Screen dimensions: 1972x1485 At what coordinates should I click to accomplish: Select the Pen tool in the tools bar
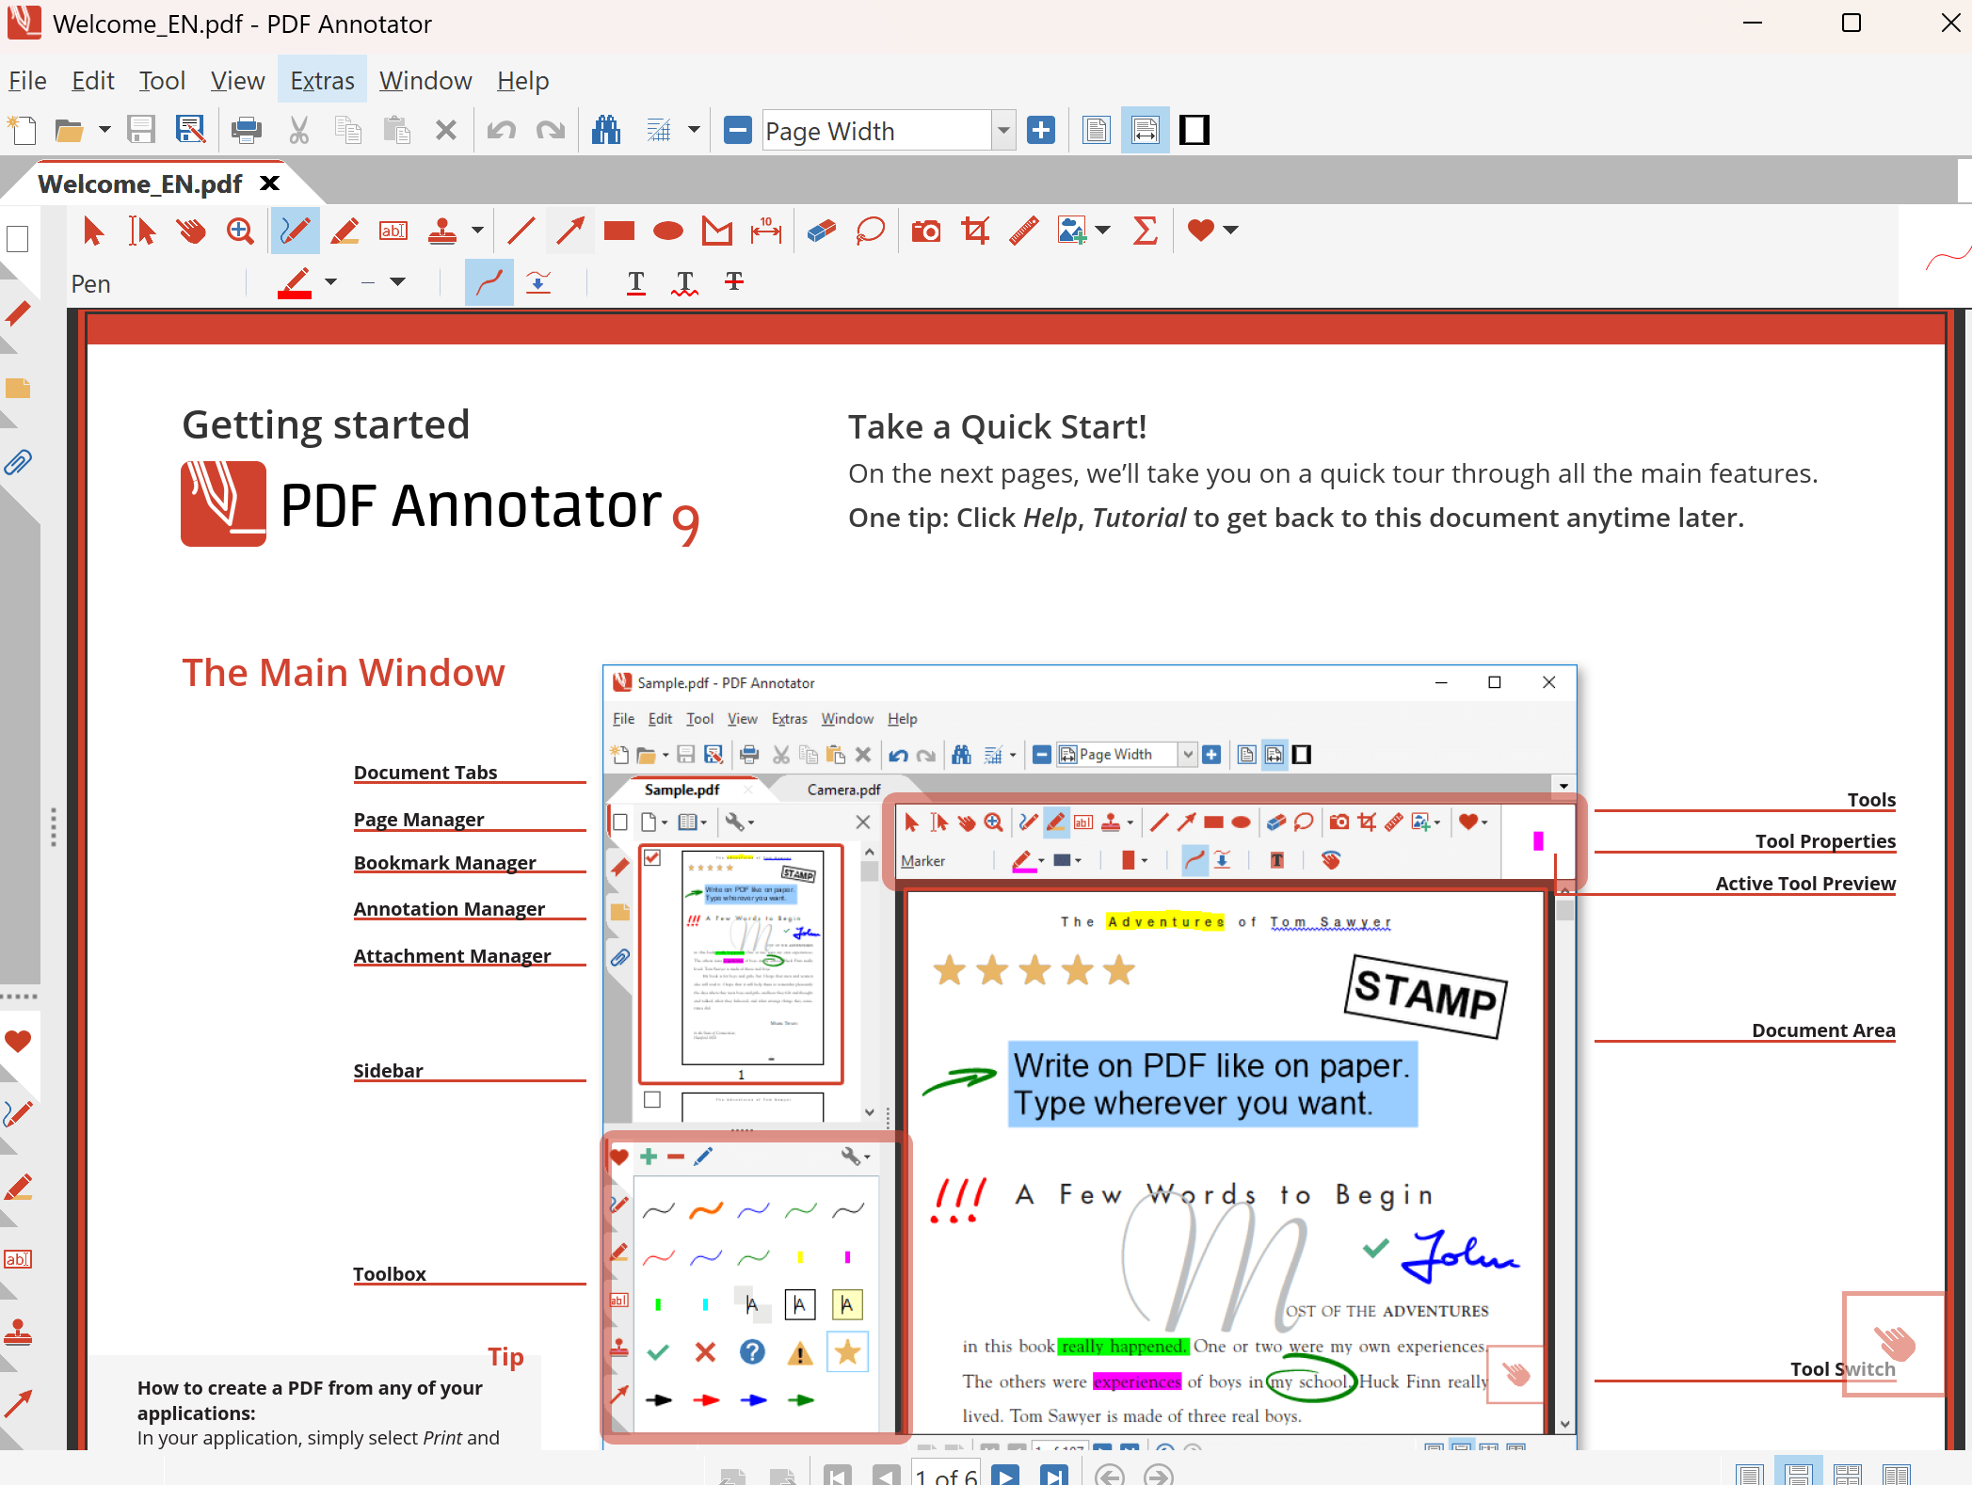(295, 231)
